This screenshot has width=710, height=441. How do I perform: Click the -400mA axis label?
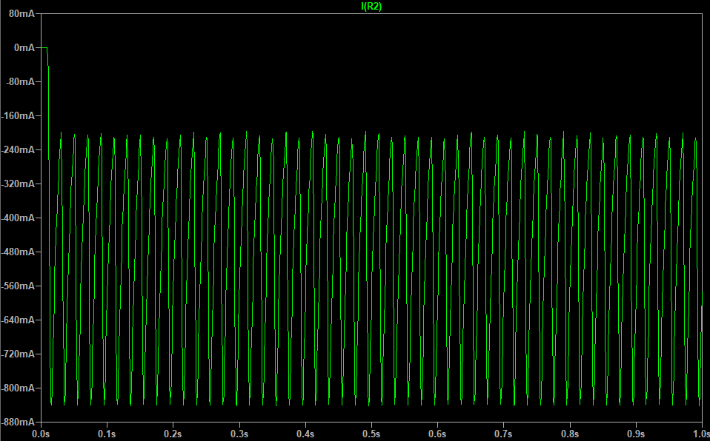click(18, 218)
